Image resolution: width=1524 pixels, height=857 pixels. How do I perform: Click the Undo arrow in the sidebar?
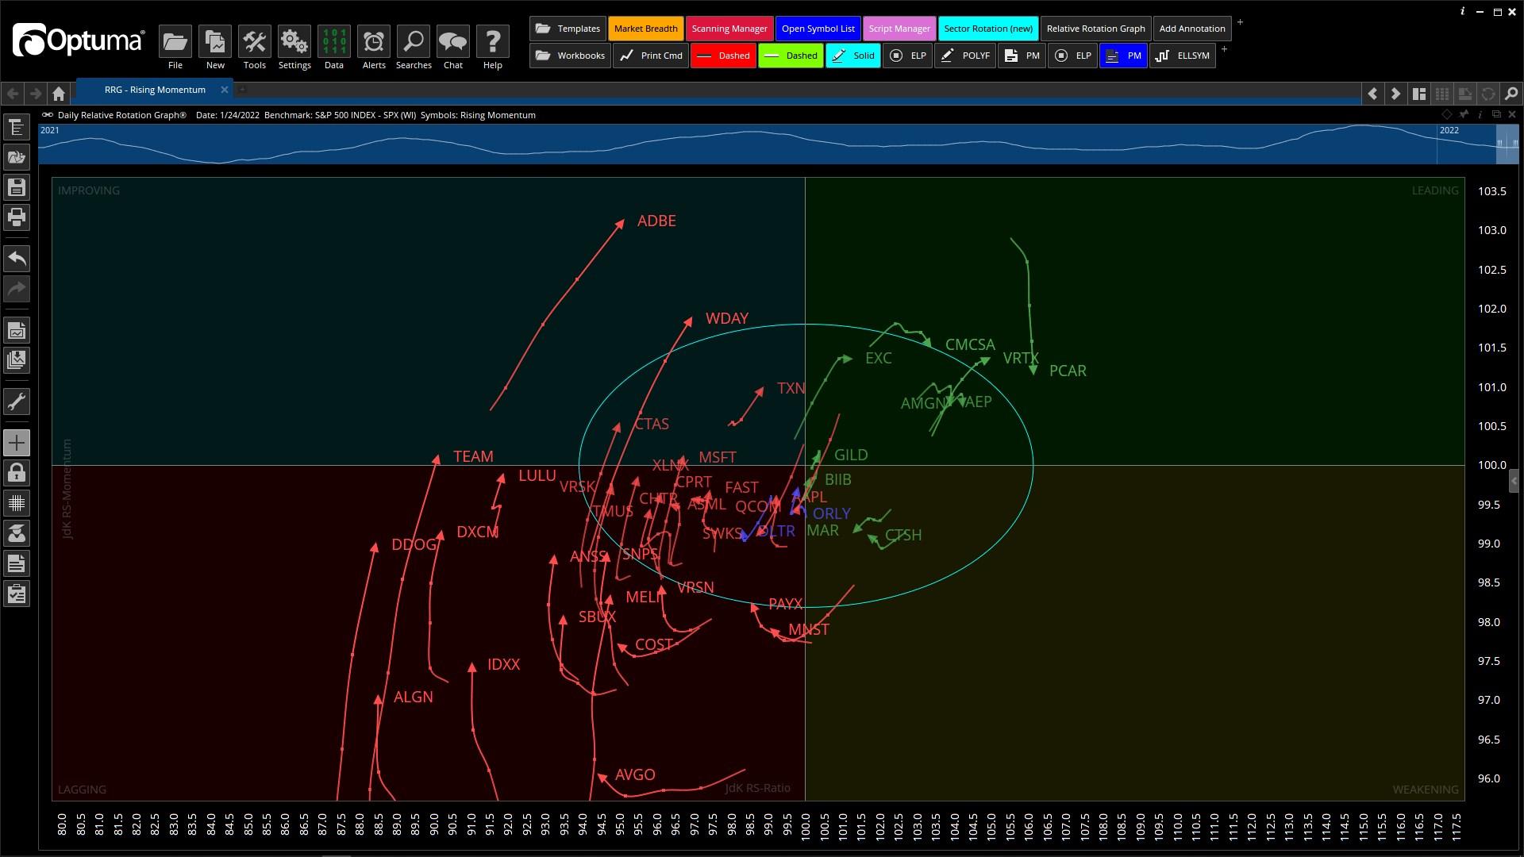point(17,258)
